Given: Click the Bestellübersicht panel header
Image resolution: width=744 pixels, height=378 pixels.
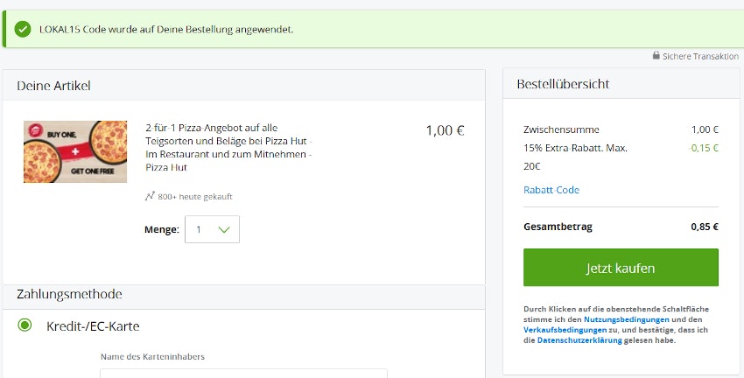Looking at the screenshot, I should click(x=563, y=84).
